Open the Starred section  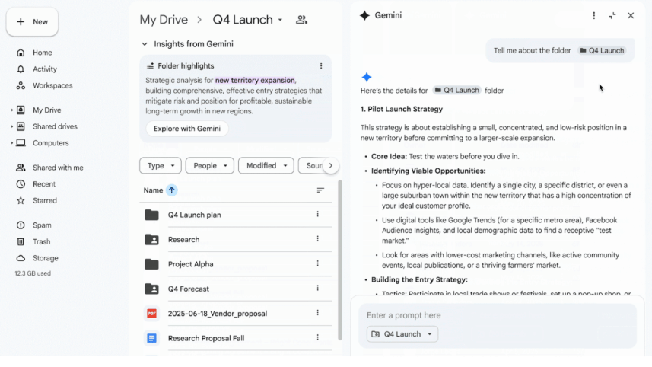[44, 200]
